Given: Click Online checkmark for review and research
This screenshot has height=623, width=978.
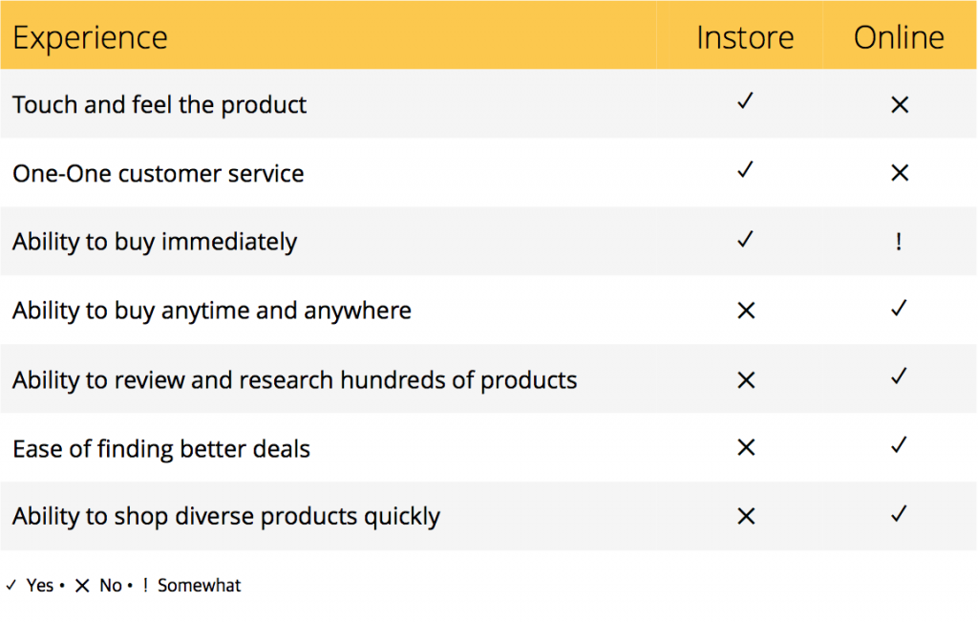Looking at the screenshot, I should tap(899, 376).
